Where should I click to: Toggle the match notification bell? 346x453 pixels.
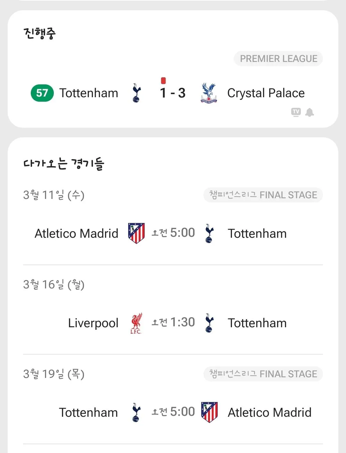tap(309, 112)
